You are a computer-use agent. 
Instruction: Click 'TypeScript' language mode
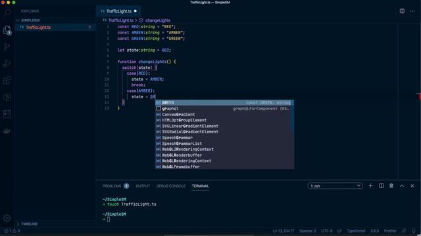click(356, 231)
